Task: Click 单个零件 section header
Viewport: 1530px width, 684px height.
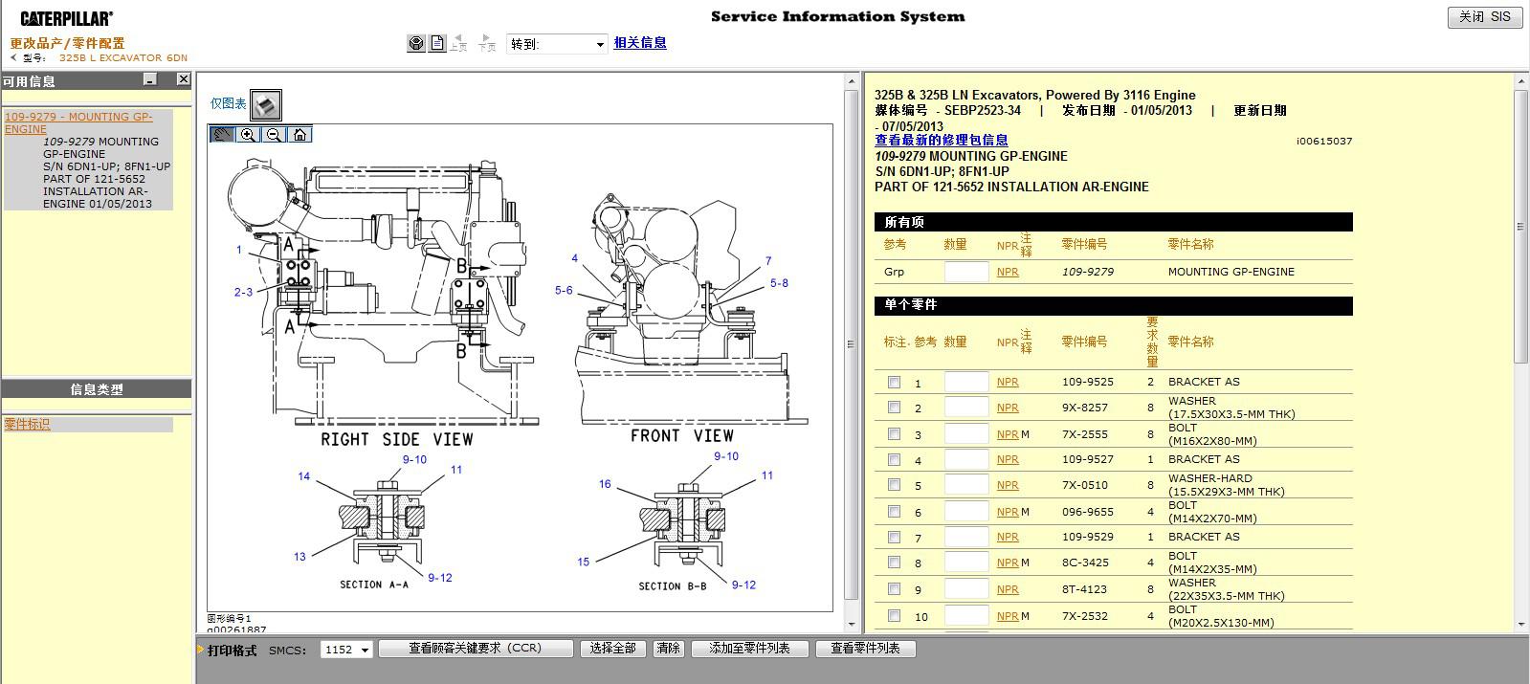Action: 1114,305
